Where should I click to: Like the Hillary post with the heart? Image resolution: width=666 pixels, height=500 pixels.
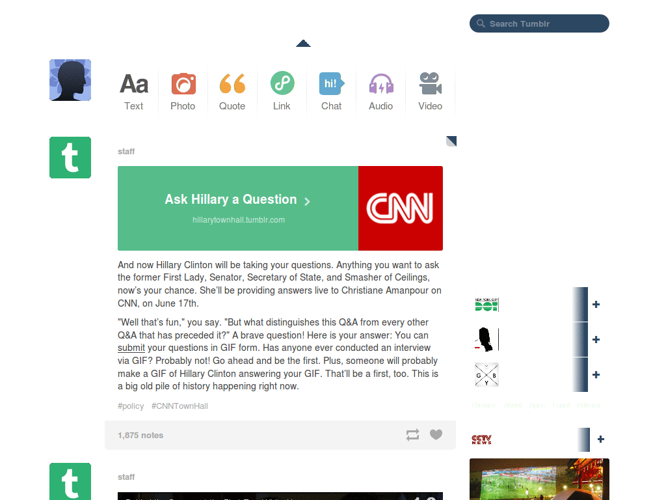pyautogui.click(x=436, y=434)
